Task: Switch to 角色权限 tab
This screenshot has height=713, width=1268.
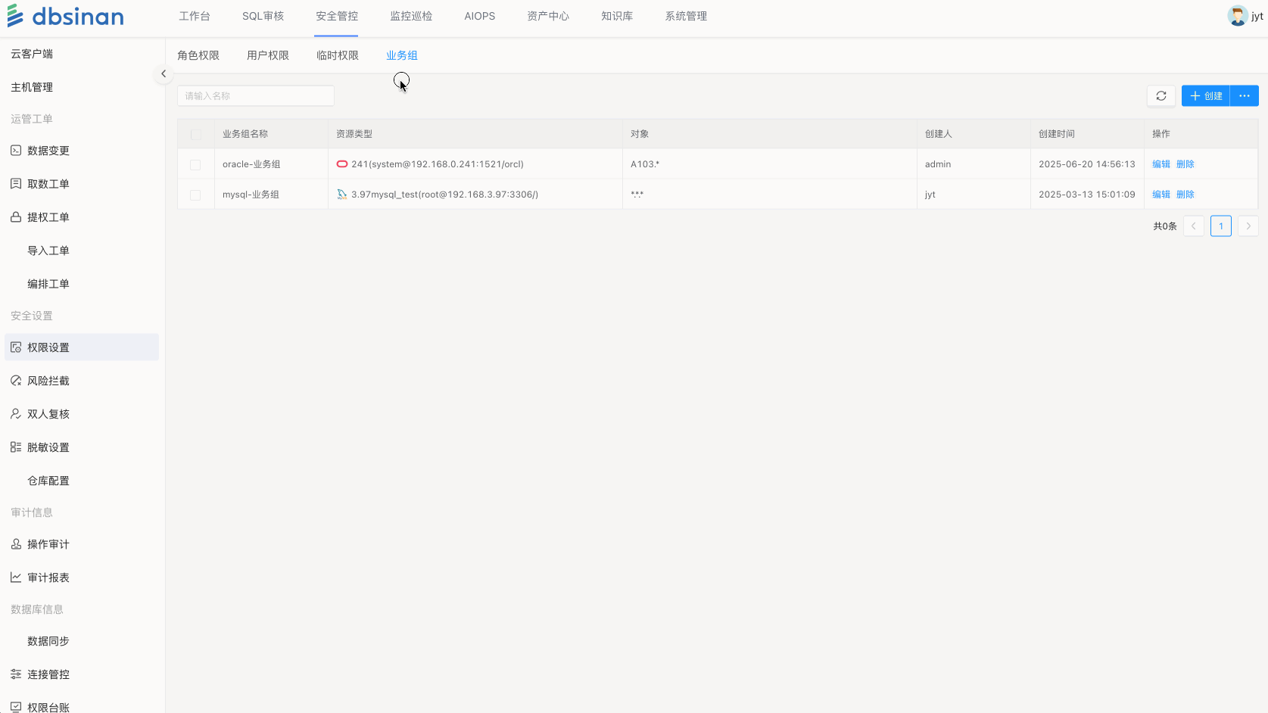Action: point(198,55)
